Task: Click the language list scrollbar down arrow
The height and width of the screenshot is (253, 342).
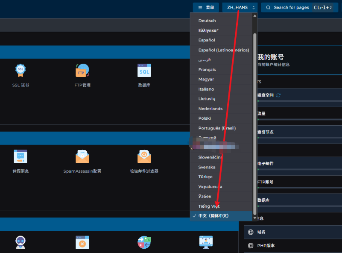Action: pyautogui.click(x=255, y=218)
